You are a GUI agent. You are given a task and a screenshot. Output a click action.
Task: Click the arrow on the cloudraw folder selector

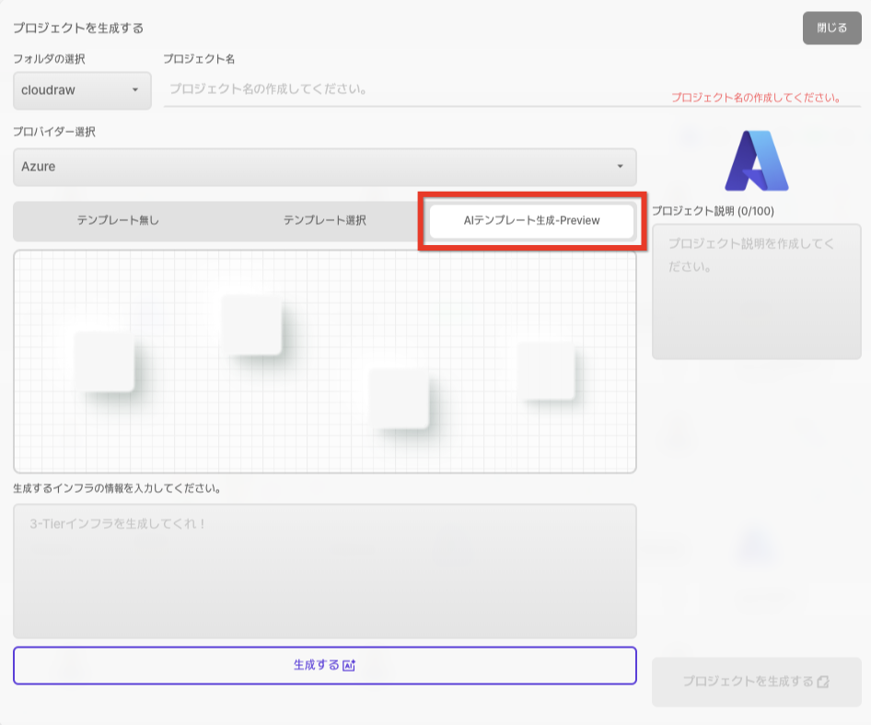[135, 90]
